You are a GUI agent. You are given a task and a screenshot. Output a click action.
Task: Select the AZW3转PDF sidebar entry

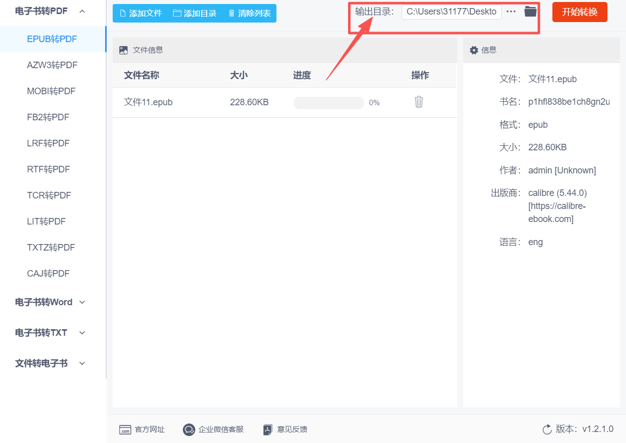pyautogui.click(x=53, y=65)
